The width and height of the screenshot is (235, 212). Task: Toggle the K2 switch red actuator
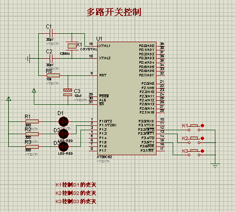pos(202,138)
